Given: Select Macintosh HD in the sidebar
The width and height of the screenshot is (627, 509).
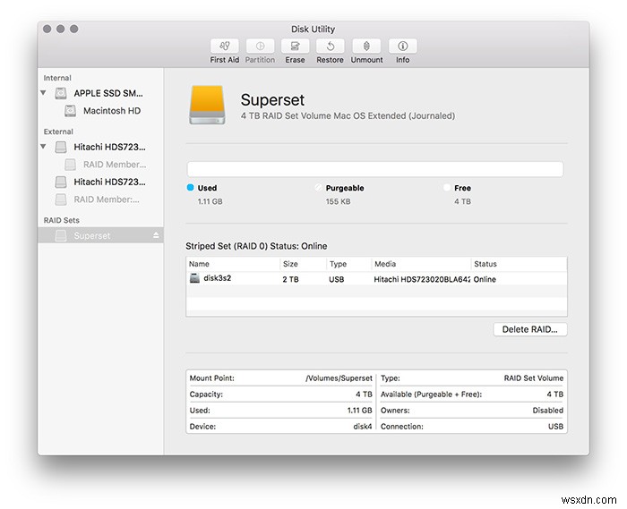Looking at the screenshot, I should coord(112,111).
